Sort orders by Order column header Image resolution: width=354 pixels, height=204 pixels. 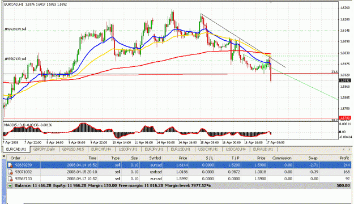click(x=15, y=158)
